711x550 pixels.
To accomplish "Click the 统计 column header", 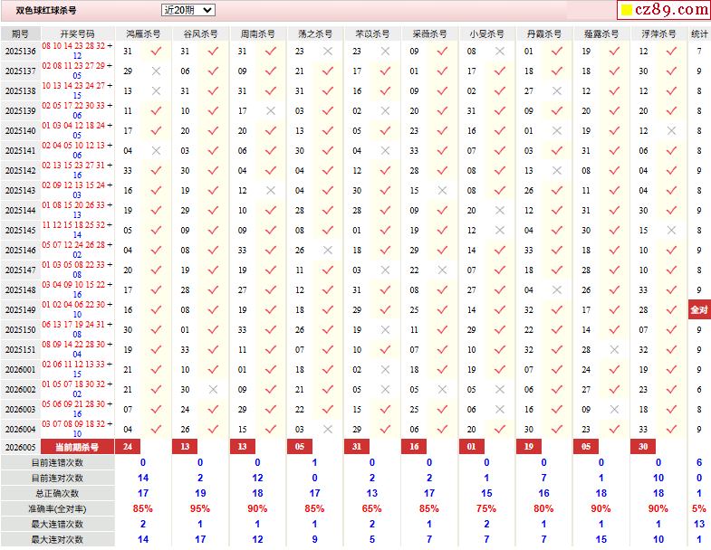I will coord(699,33).
